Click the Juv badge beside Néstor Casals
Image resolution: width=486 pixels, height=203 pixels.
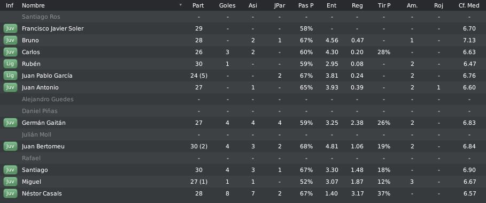click(10, 194)
